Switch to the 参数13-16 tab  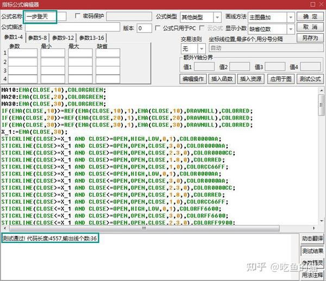click(x=91, y=38)
